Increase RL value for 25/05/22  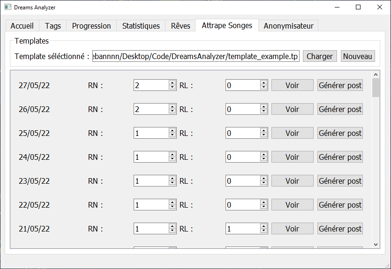264,131
